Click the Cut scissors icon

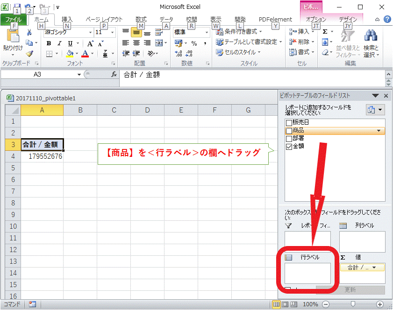(x=29, y=32)
